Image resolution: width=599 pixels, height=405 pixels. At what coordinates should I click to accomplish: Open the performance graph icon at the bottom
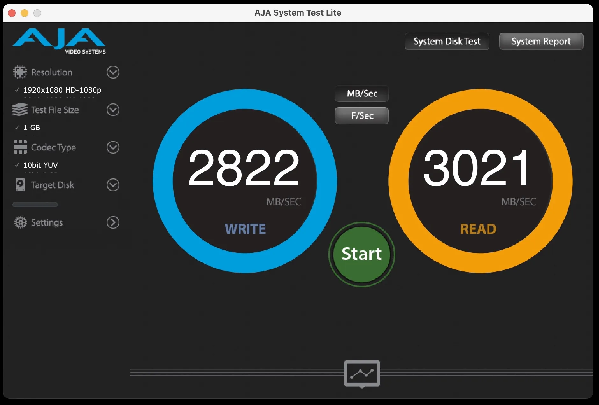(x=362, y=373)
